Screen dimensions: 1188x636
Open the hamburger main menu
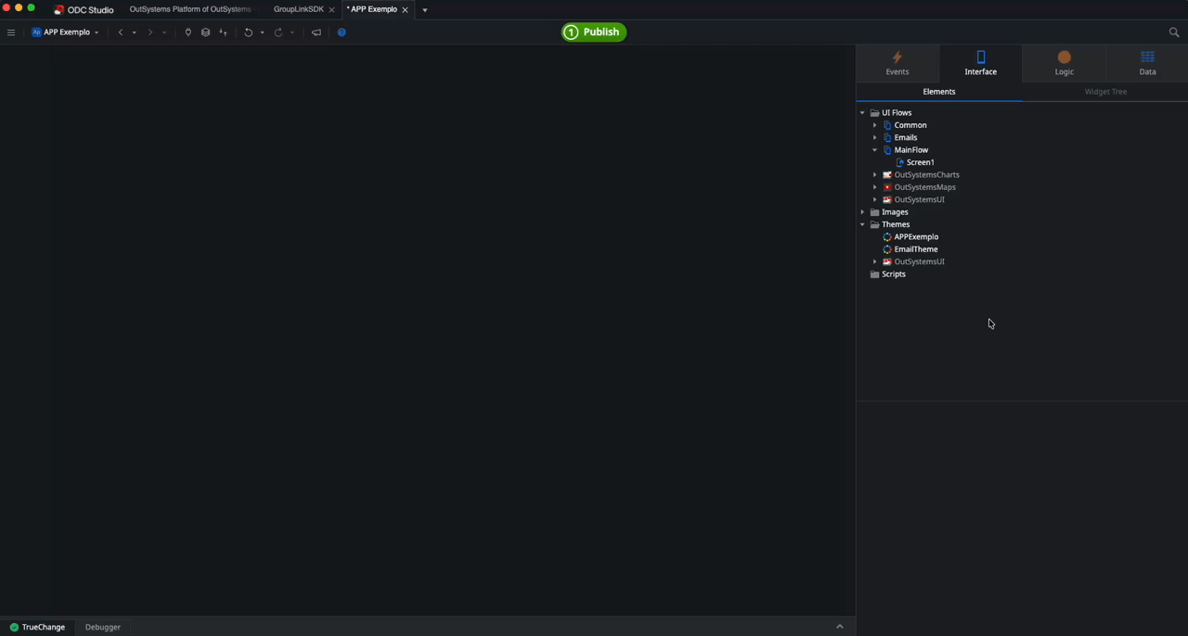[x=11, y=32]
